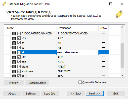Open transform (...) for af1 row
The height and width of the screenshot is (99, 128).
tap(103, 52)
